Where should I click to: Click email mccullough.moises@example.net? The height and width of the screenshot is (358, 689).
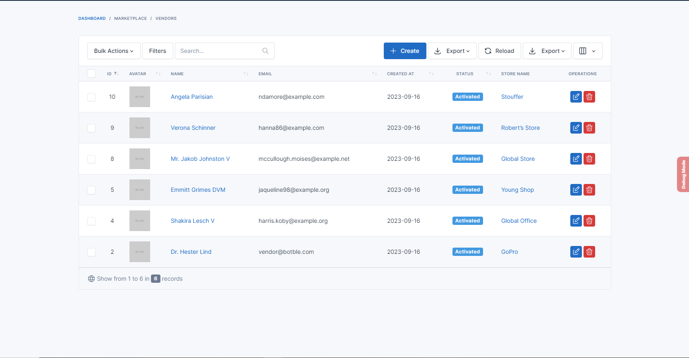[304, 159]
